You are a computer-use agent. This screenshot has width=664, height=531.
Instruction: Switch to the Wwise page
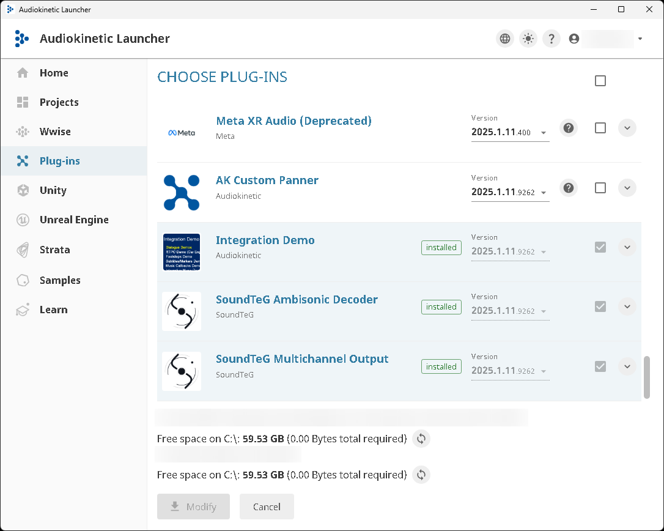[74, 132]
